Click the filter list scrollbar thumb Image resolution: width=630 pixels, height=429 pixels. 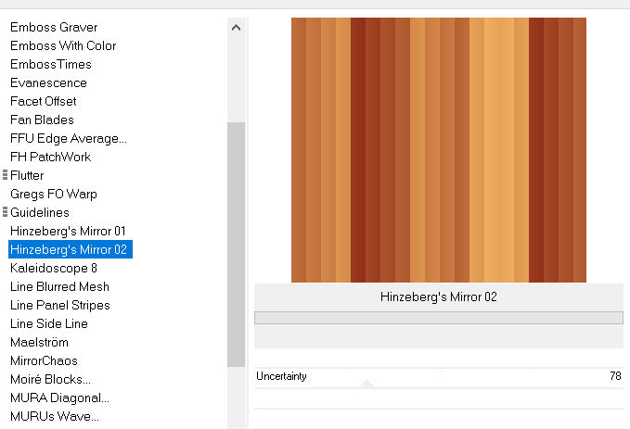pyautogui.click(x=237, y=245)
